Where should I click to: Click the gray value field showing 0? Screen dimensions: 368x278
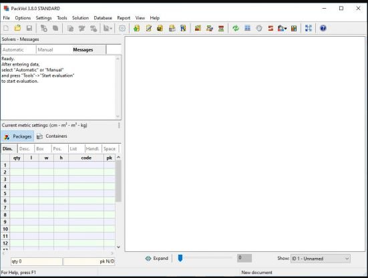pos(244,258)
